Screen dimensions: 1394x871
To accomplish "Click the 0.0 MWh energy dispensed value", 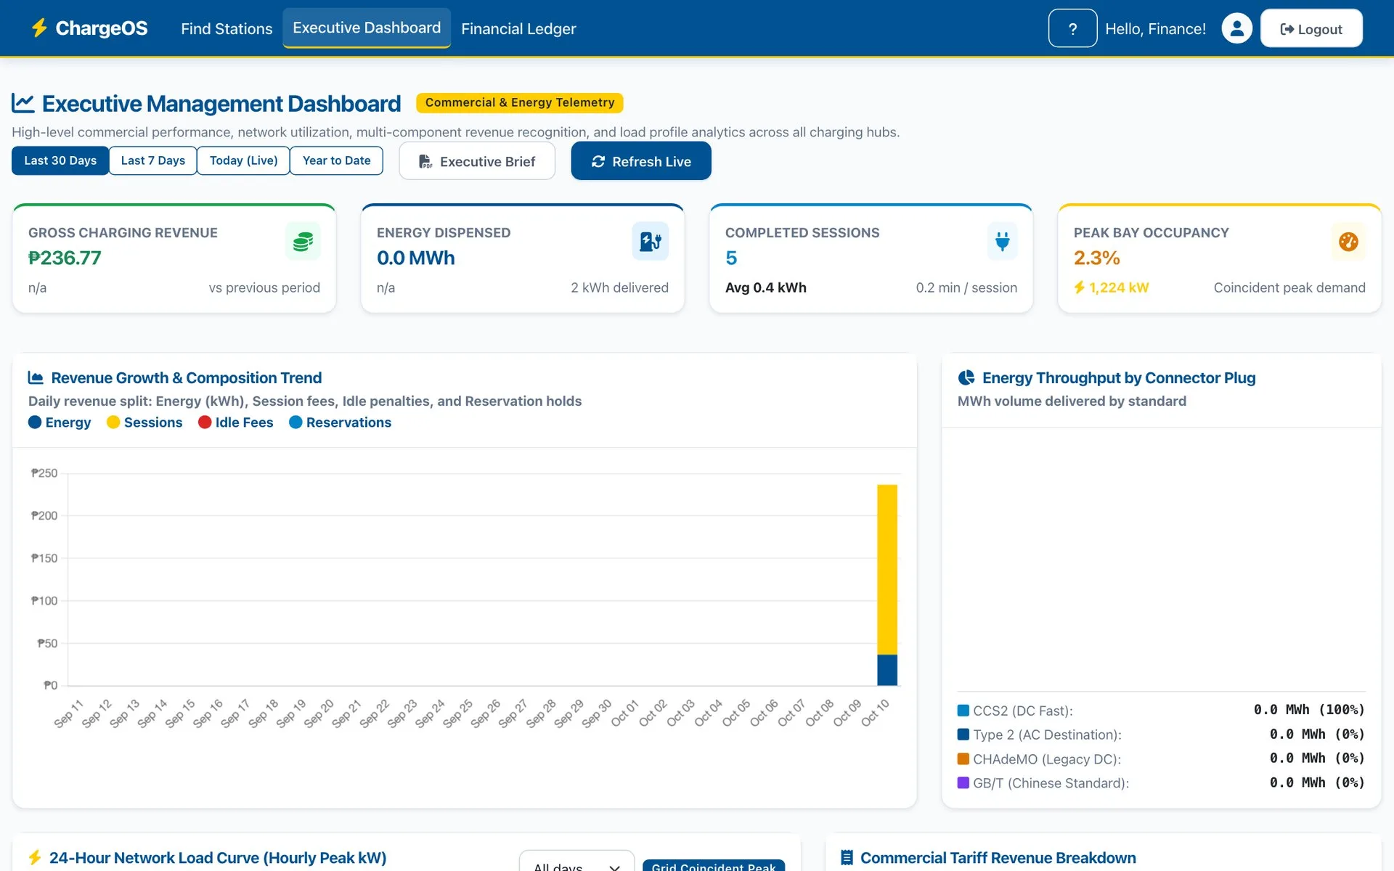I will (x=415, y=258).
